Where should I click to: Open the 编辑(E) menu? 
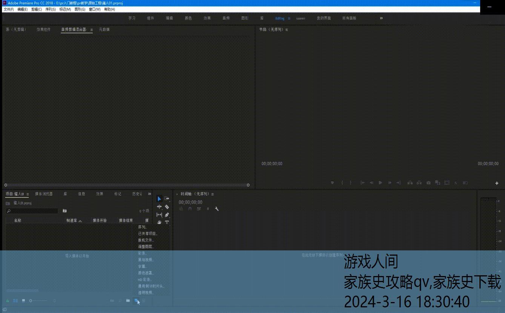tap(22, 9)
